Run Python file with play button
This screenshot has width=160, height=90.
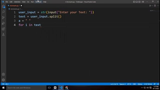[150, 6]
